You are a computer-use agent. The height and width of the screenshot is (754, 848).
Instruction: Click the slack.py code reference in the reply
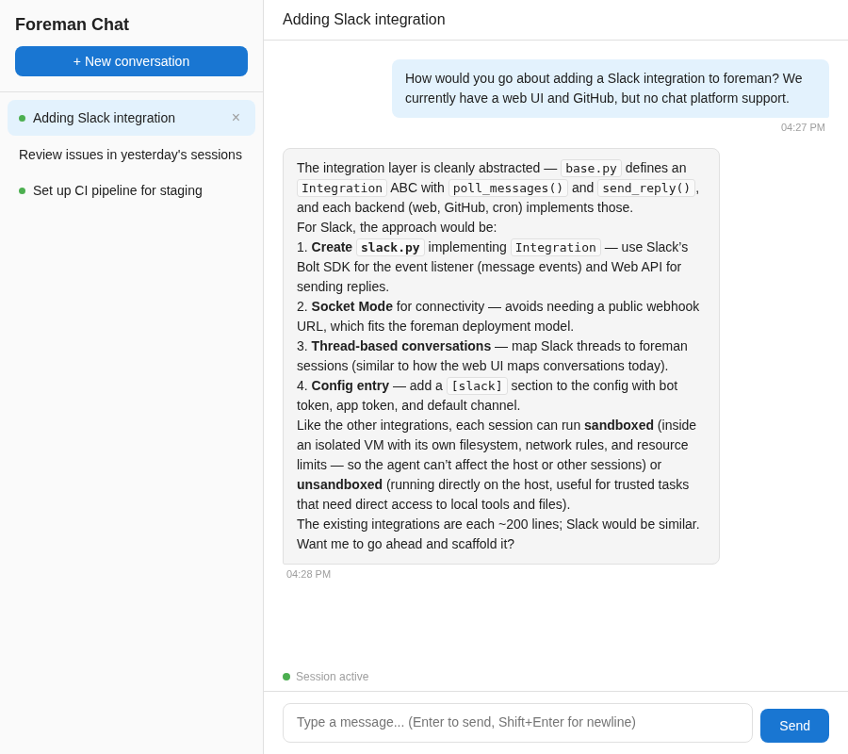tap(390, 247)
